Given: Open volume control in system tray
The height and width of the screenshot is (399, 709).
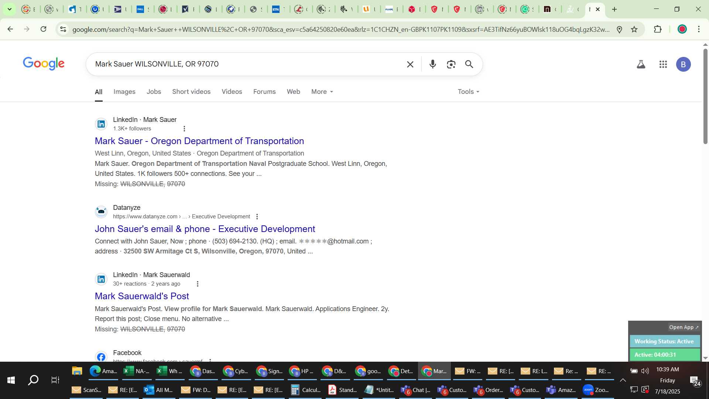Looking at the screenshot, I should point(645,371).
